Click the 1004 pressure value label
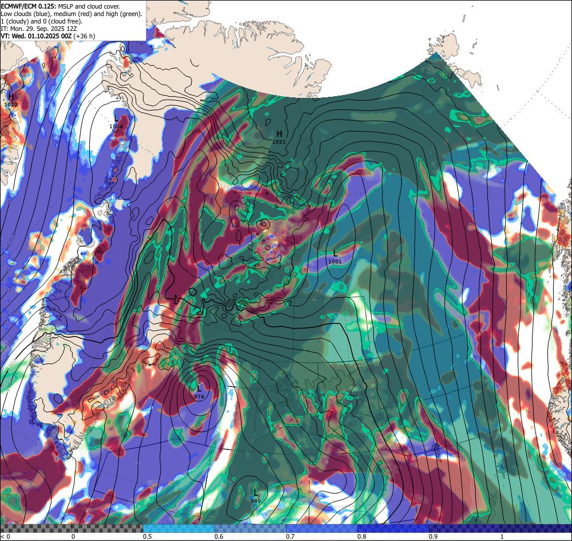 click(x=116, y=127)
